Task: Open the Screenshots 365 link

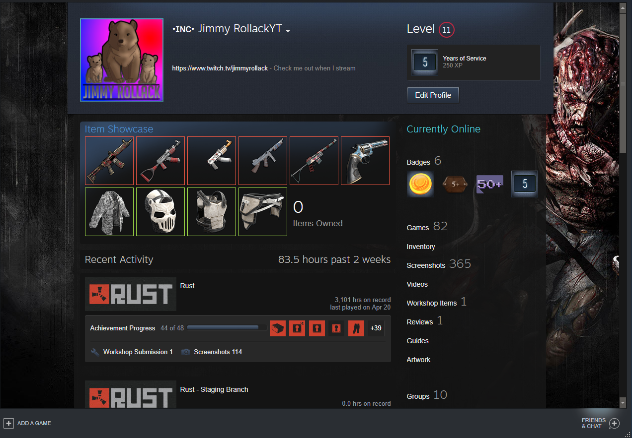Action: 439,264
